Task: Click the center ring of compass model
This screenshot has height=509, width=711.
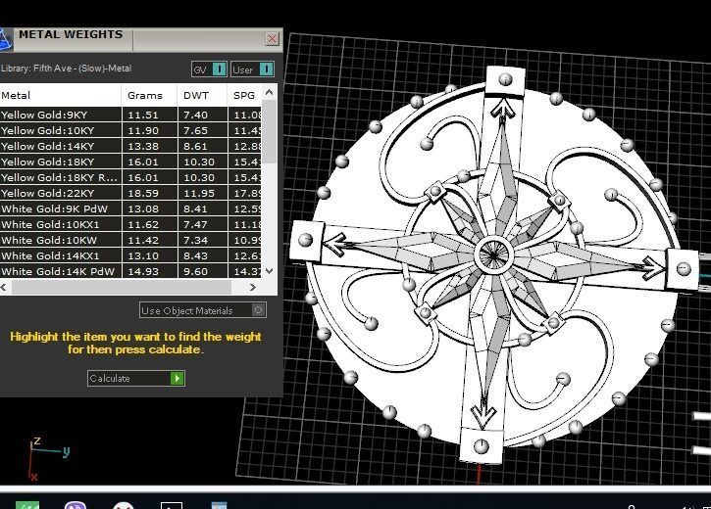Action: click(494, 255)
